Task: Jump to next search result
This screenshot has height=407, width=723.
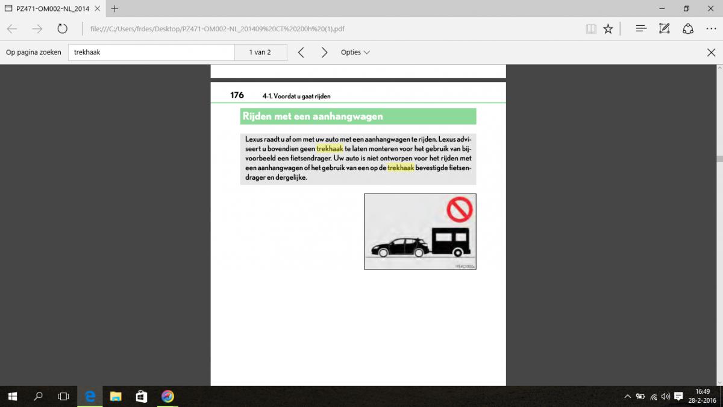Action: (x=324, y=52)
